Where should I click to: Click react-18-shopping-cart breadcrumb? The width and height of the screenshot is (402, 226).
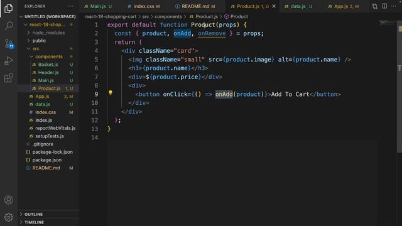click(111, 17)
